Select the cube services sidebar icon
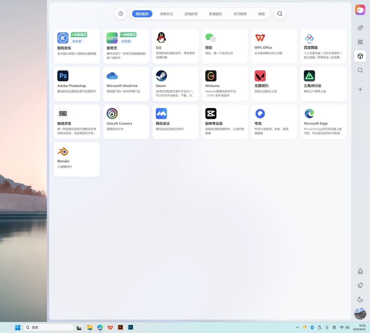 click(360, 56)
